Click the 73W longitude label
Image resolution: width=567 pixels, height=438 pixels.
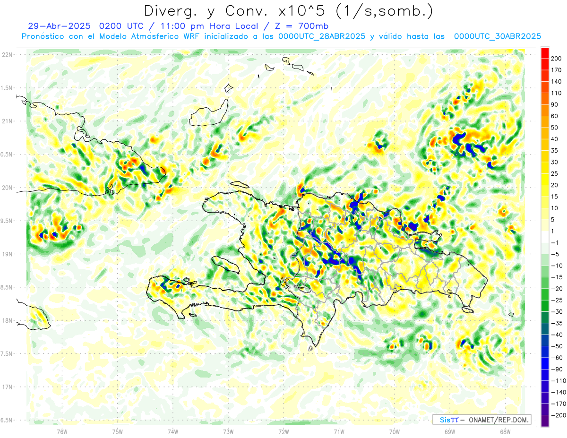[228, 431]
